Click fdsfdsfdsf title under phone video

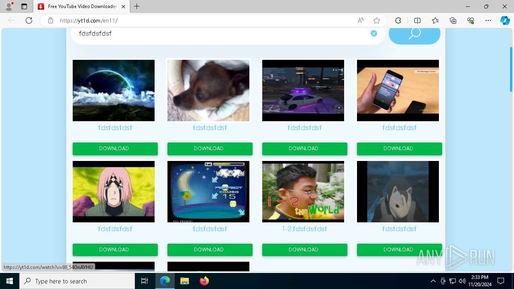pos(399,128)
